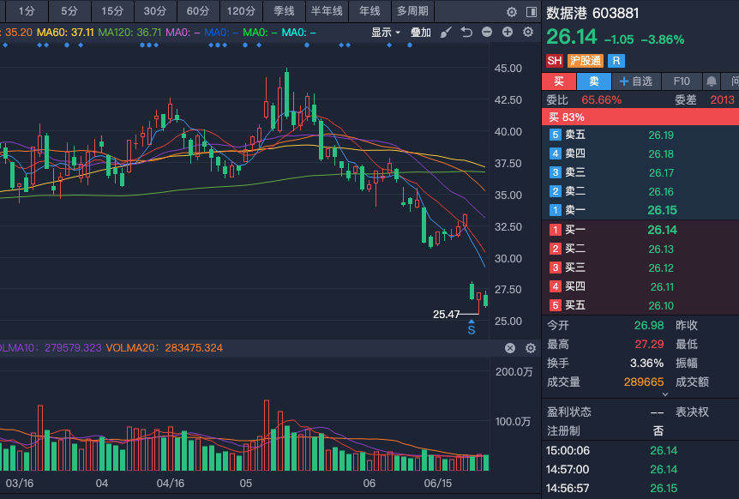The width and height of the screenshot is (739, 499).
Task: Click the 沪股通 badge
Action: [x=586, y=61]
